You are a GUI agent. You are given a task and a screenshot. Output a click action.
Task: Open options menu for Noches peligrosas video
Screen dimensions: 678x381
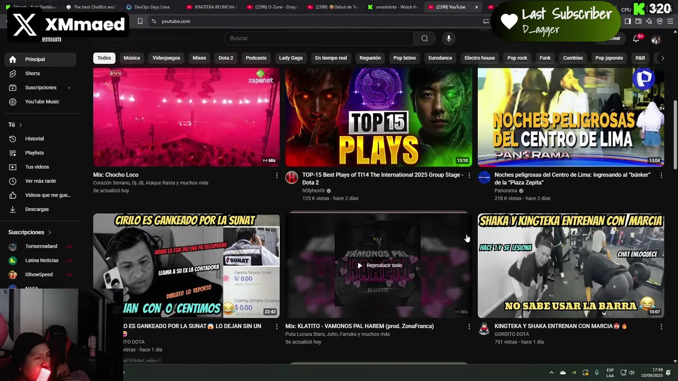point(661,175)
